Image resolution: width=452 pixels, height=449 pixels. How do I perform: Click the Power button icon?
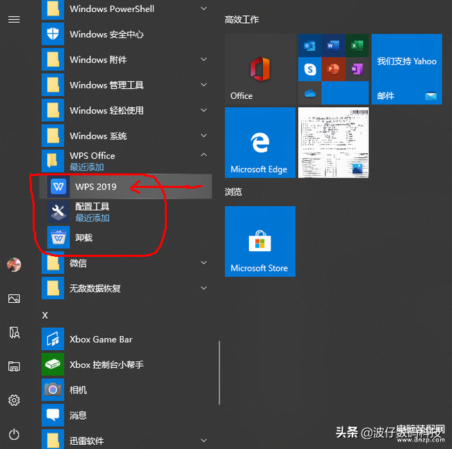click(x=14, y=434)
